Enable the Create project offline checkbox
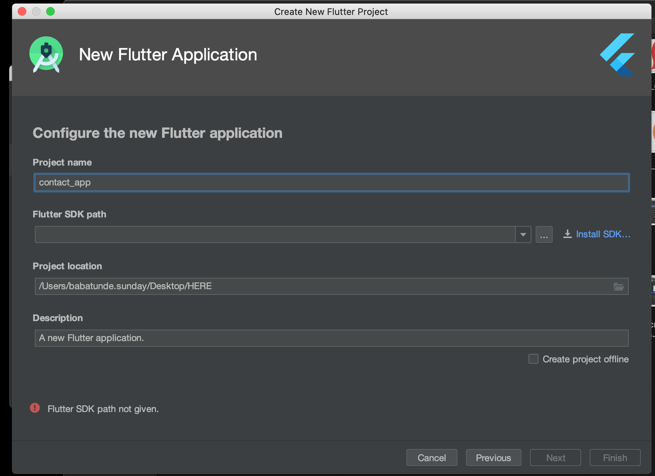Screen dimensions: 655x476 (533, 359)
